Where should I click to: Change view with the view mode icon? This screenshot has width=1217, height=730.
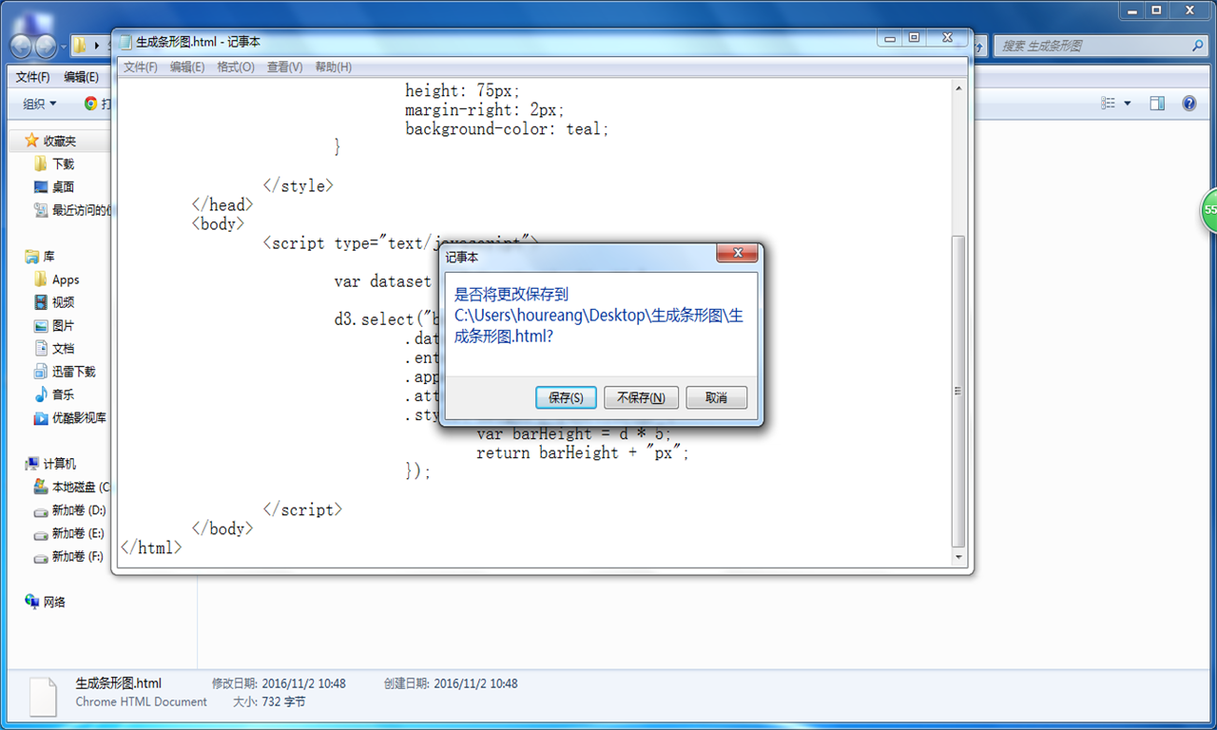1109,104
